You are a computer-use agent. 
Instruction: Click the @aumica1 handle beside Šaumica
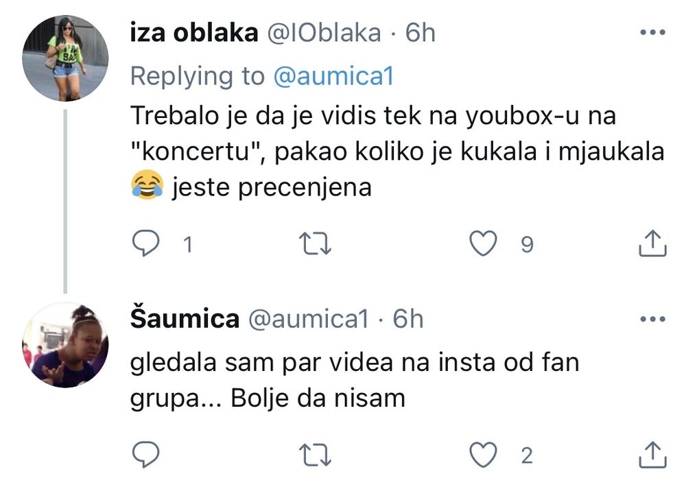(x=307, y=319)
